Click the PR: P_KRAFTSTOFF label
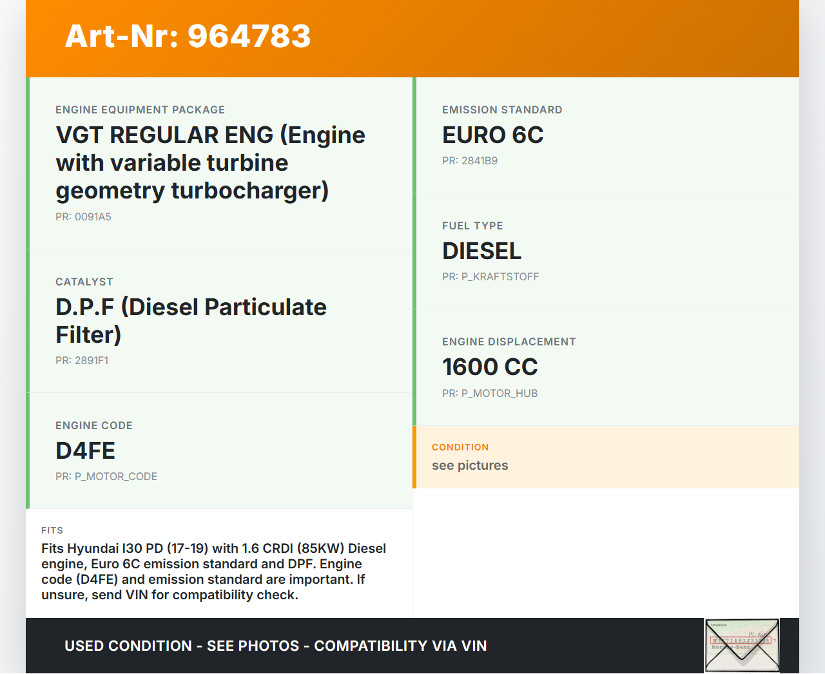 click(490, 277)
